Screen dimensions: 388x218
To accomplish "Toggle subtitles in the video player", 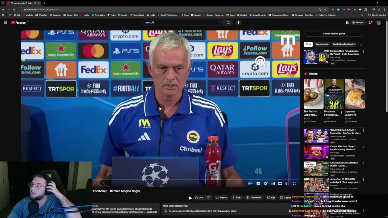I will [258, 183].
